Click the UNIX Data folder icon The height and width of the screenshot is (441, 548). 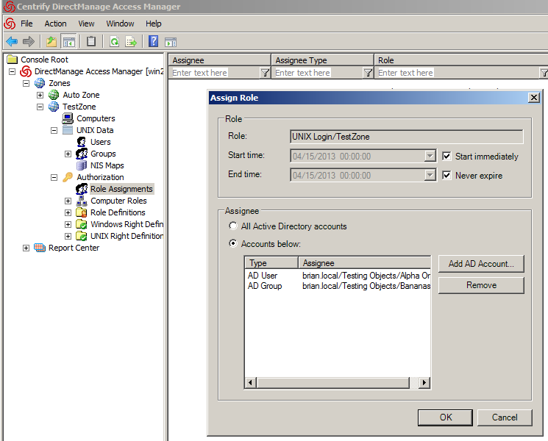pos(68,130)
